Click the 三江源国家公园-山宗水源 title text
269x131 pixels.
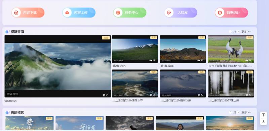point(176,100)
